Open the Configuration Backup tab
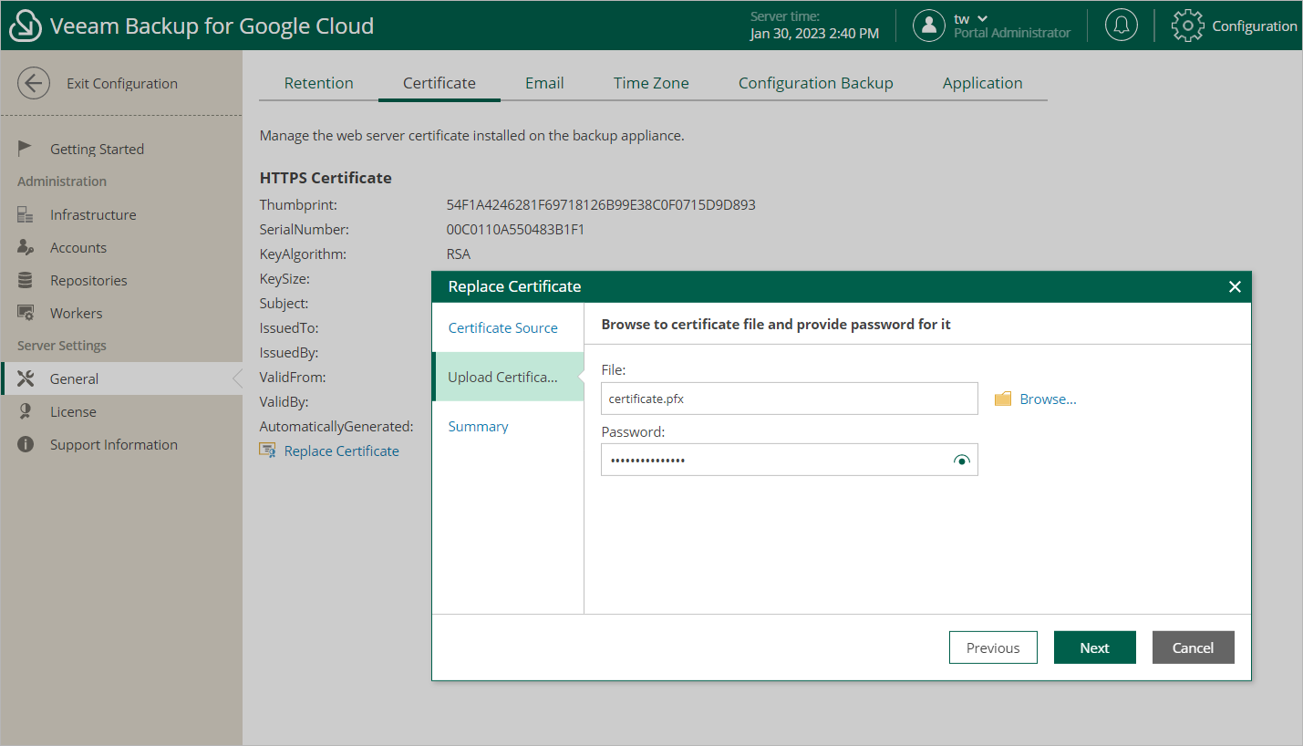 [x=815, y=83]
